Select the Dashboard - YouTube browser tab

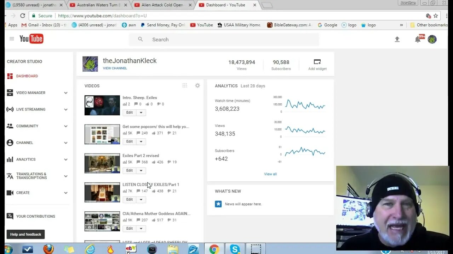(228, 5)
